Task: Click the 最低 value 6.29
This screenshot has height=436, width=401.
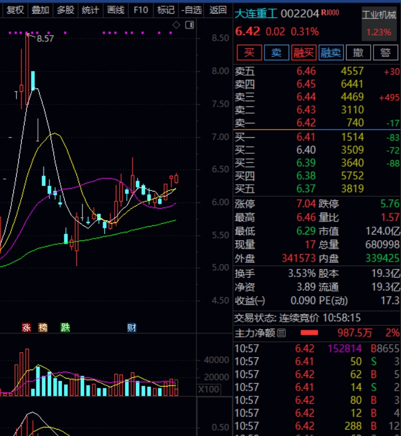Action: 306,231
